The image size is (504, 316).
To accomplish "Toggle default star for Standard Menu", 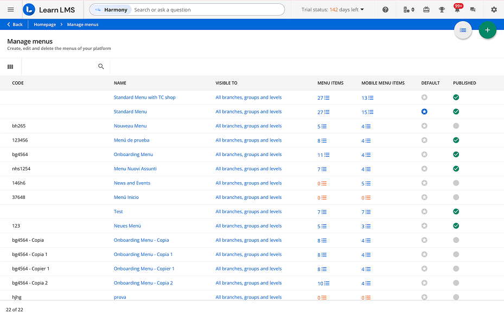I will 424,112.
